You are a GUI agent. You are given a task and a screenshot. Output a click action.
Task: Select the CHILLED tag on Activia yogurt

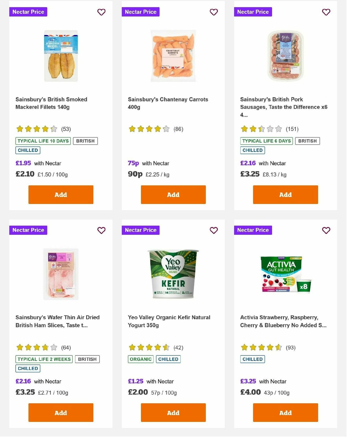pos(252,359)
